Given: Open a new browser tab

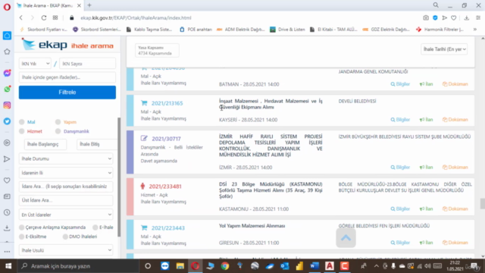Looking at the screenshot, I should pyautogui.click(x=89, y=5).
